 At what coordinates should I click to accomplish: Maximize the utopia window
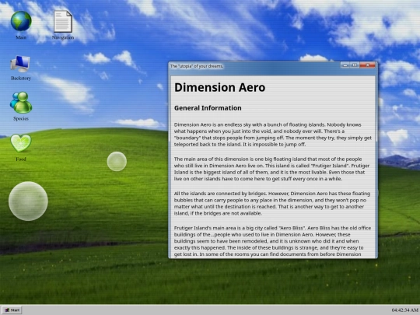point(355,65)
